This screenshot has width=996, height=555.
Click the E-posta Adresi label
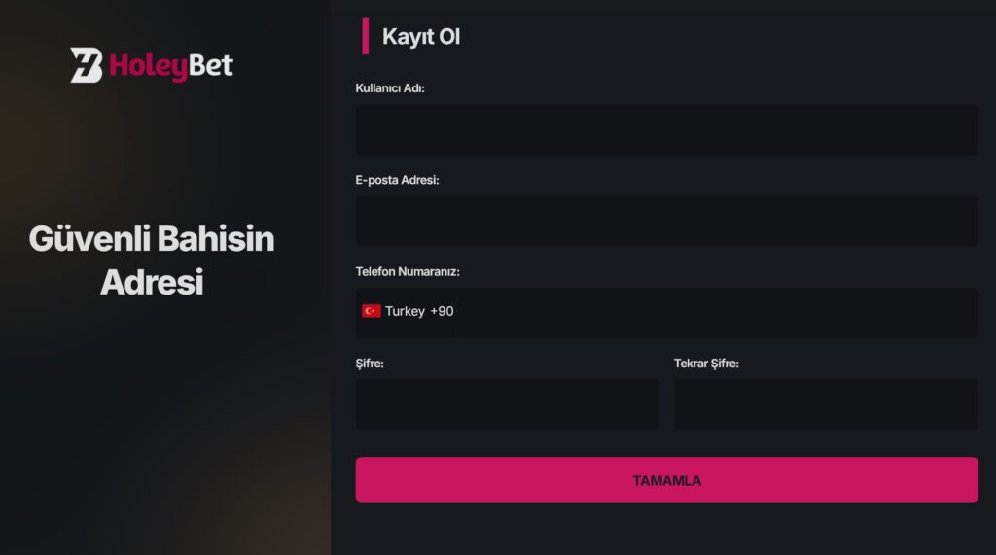click(x=397, y=180)
